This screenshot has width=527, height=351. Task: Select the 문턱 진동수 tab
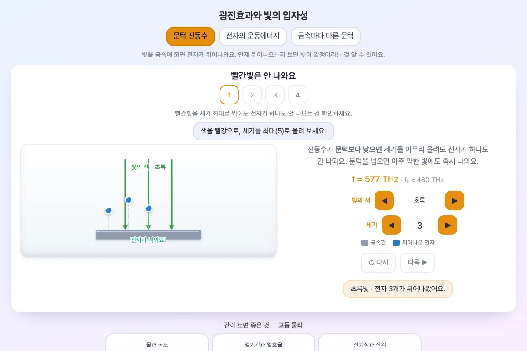click(x=191, y=36)
